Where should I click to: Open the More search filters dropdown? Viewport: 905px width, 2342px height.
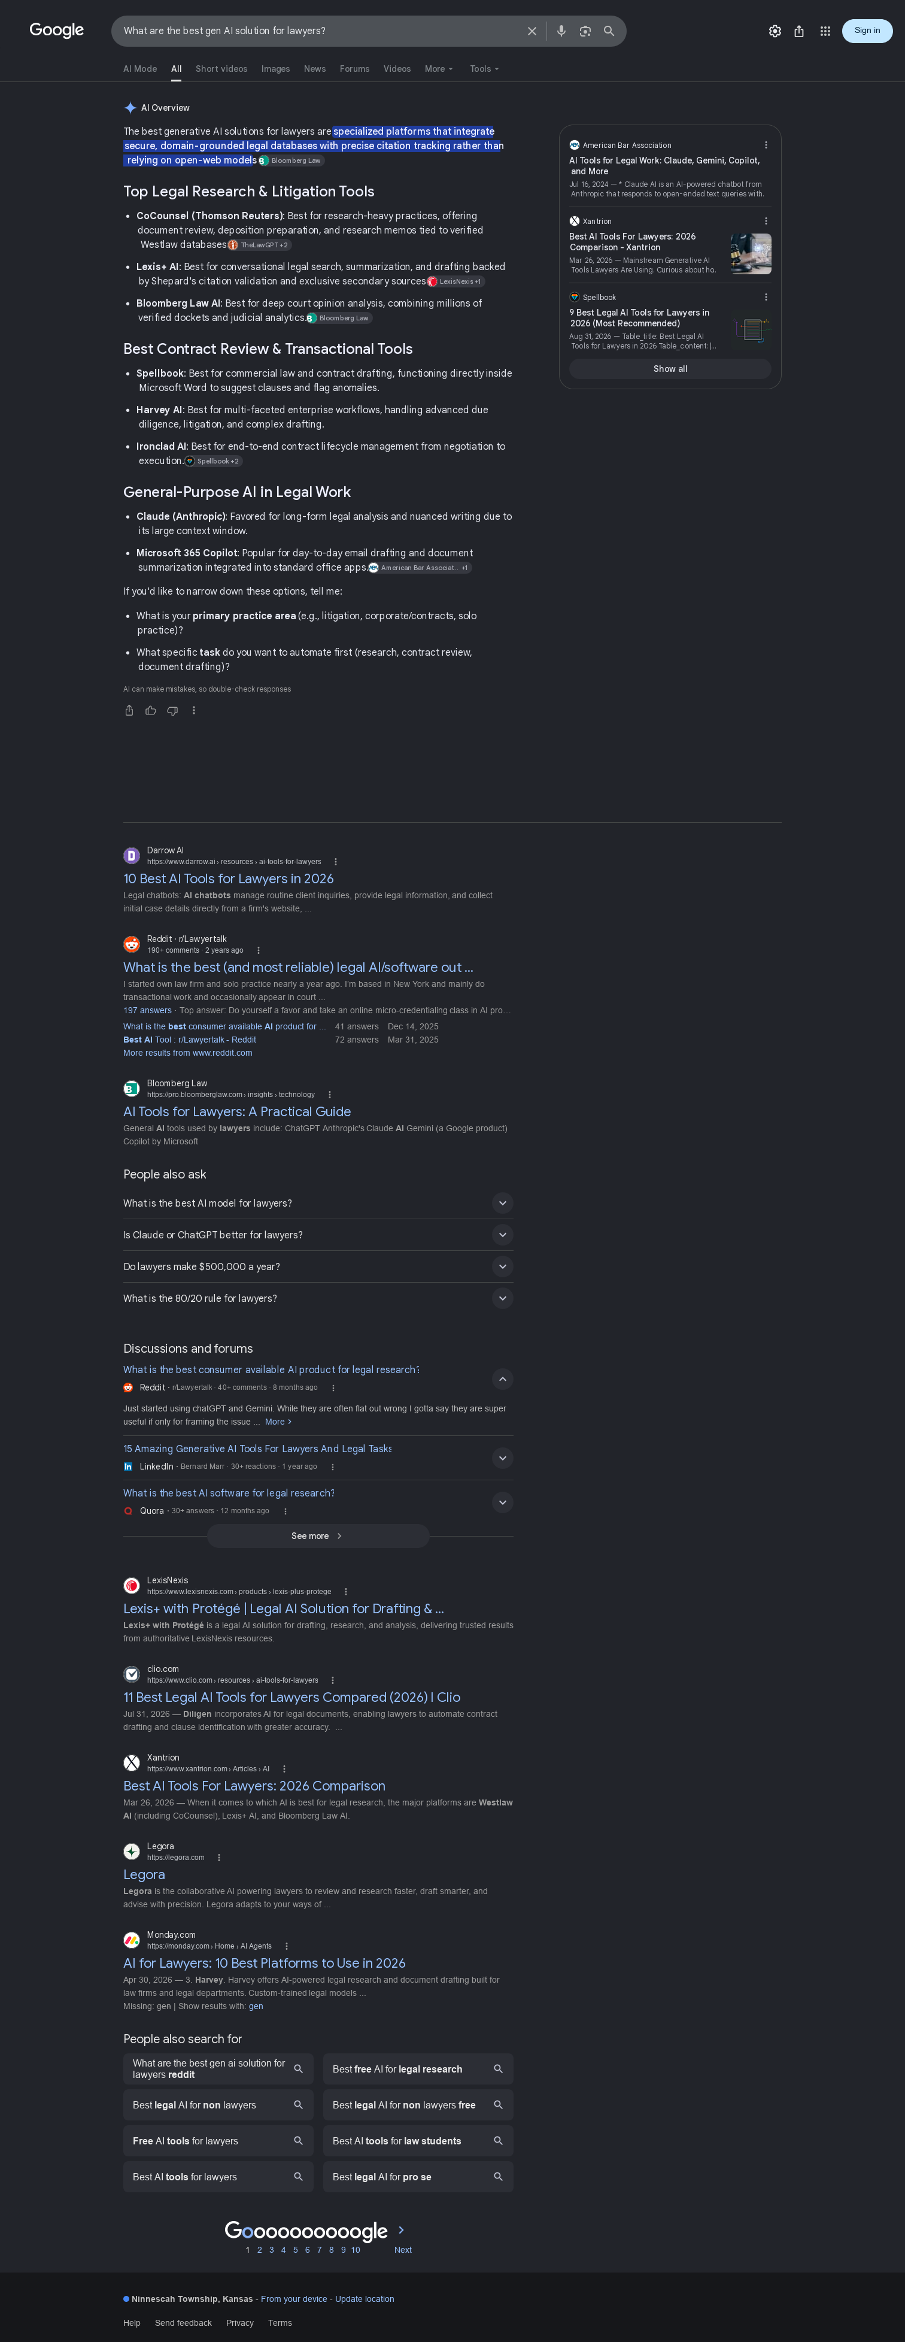pyautogui.click(x=439, y=69)
